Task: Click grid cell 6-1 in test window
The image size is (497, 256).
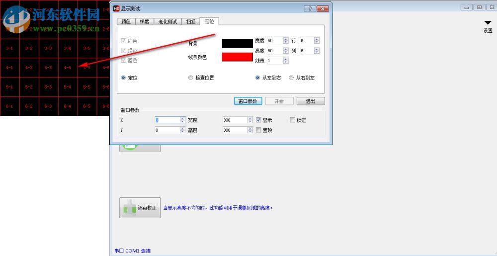Action: tap(9, 106)
